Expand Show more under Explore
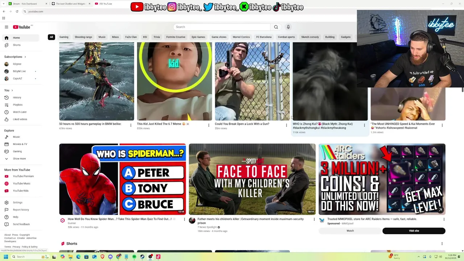The width and height of the screenshot is (464, 261). click(21, 159)
